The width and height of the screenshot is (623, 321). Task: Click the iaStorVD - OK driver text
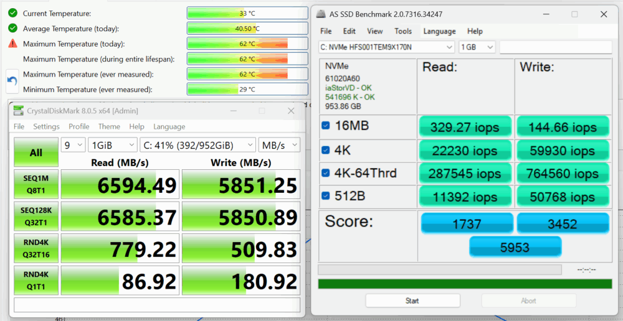(348, 88)
